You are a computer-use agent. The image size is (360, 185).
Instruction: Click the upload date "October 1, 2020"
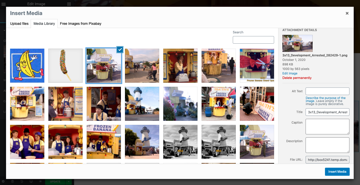pos(293,60)
